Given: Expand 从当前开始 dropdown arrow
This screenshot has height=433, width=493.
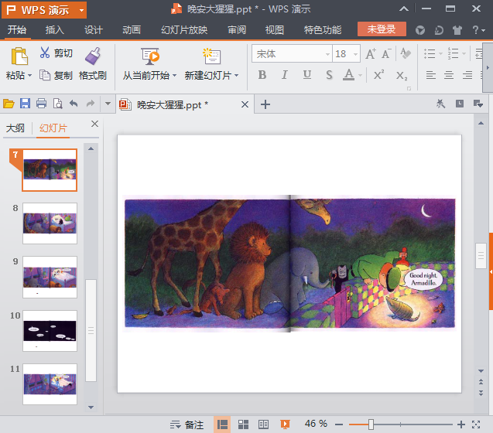Looking at the screenshot, I should pyautogui.click(x=174, y=76).
